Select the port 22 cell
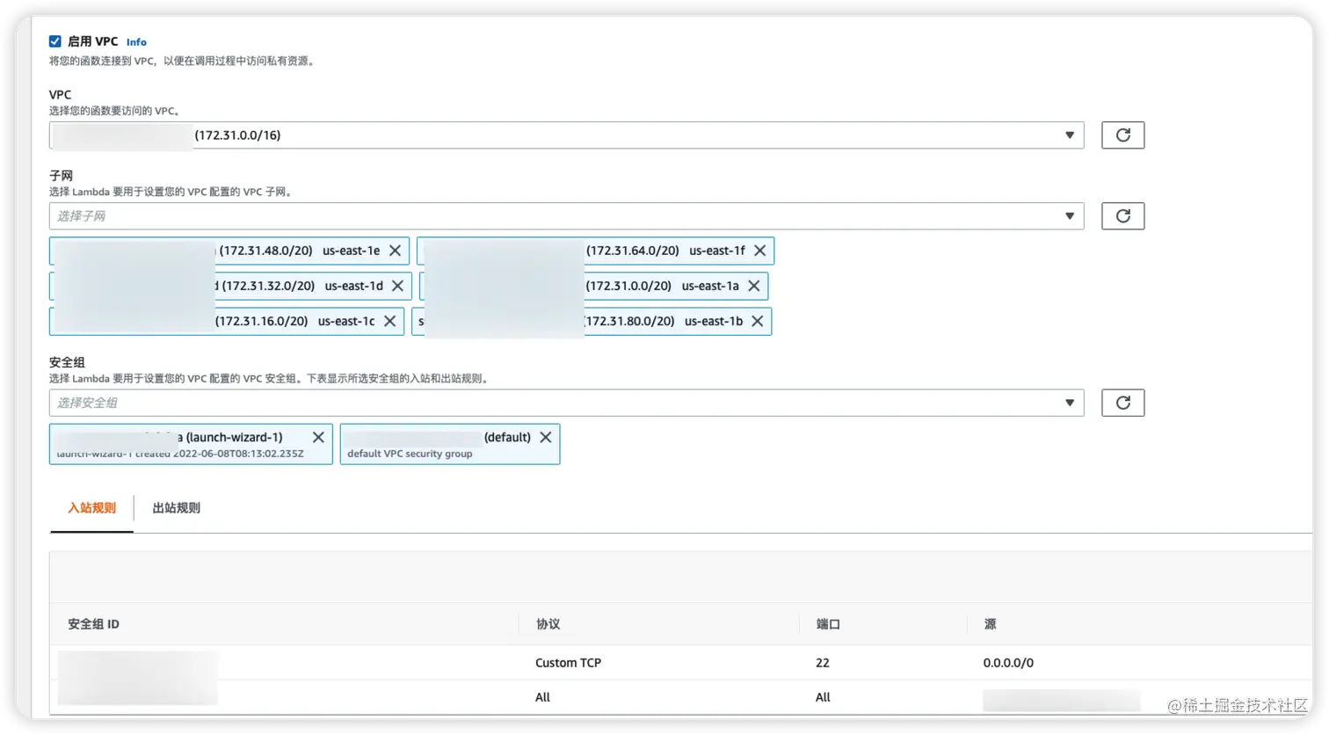1329x735 pixels. coord(823,663)
